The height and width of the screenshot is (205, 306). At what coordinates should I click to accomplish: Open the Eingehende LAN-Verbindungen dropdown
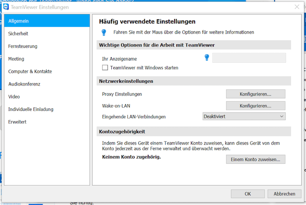tap(244, 116)
